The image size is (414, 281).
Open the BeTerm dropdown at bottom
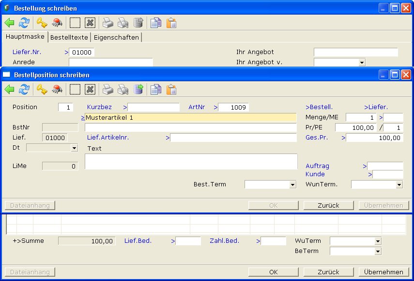[x=378, y=251]
